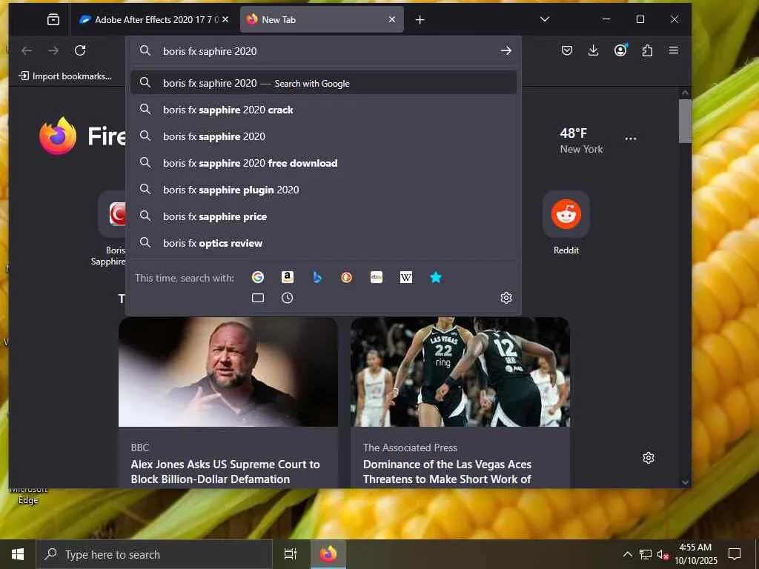Click scrollbar down arrow in Firefox
Image resolution: width=759 pixels, height=569 pixels.
[684, 482]
